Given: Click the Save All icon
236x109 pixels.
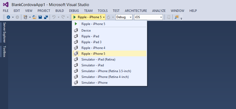Looking at the screenshot, I should click(x=46, y=17).
